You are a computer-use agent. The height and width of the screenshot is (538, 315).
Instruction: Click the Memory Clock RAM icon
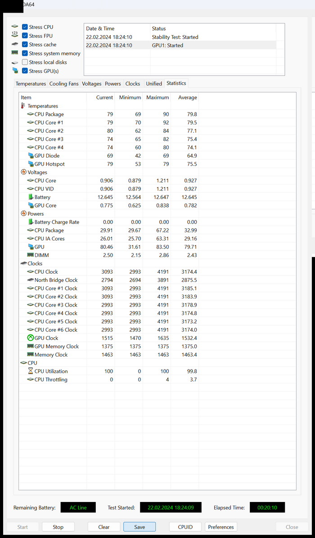pos(31,354)
